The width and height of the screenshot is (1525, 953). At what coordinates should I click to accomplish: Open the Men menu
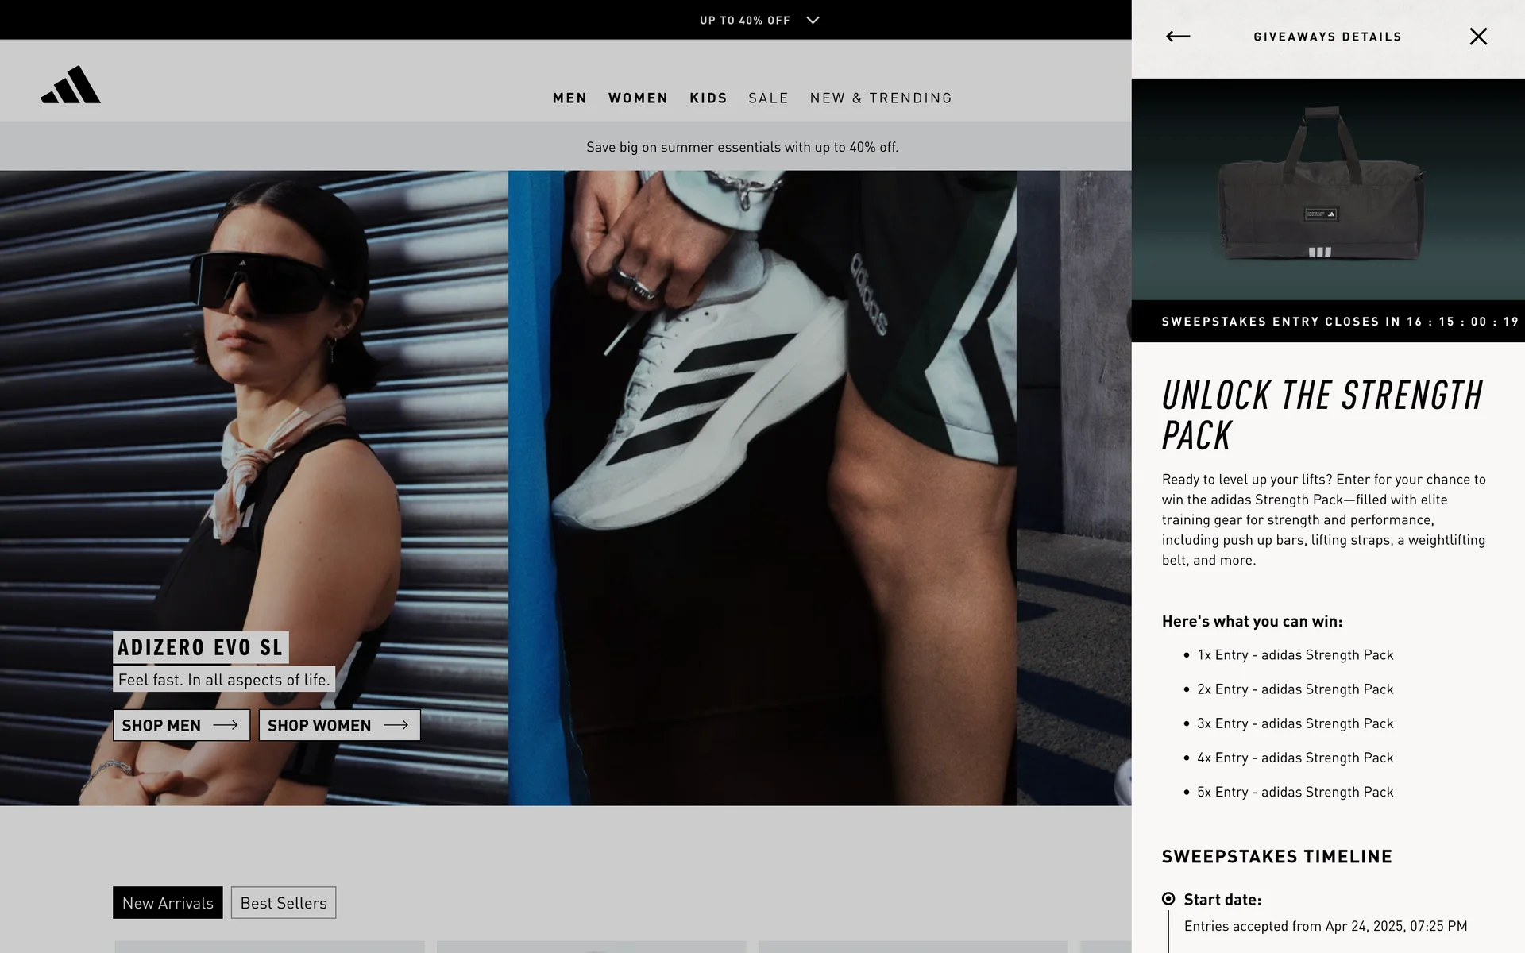click(x=569, y=98)
